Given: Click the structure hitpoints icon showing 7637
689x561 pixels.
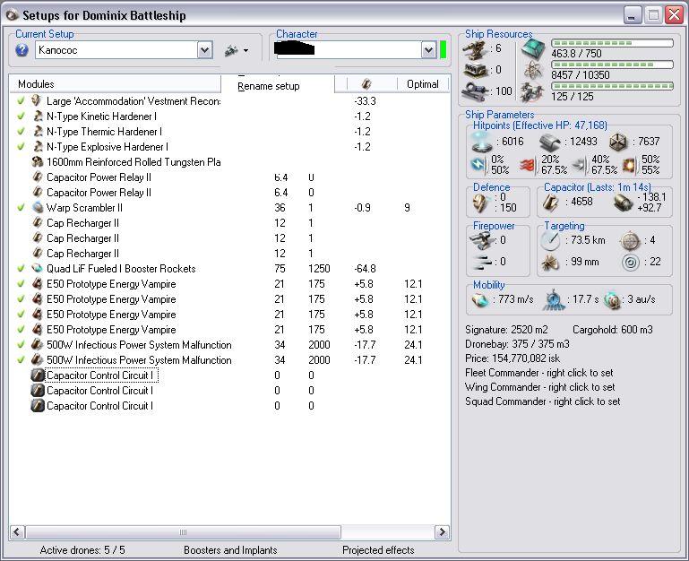Looking at the screenshot, I should point(620,142).
